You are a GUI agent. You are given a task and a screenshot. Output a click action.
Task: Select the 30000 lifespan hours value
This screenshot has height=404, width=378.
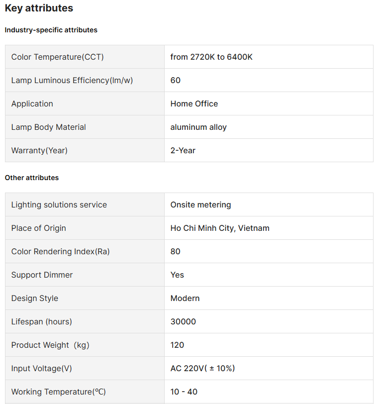click(x=183, y=321)
